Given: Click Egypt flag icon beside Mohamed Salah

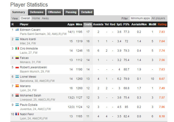Looking at the screenshot, I should point(17,95).
